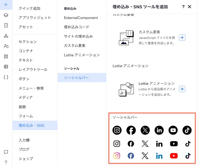Select black circle Instagram icon
Image resolution: width=198 pixels, height=166 pixels.
coord(117,130)
